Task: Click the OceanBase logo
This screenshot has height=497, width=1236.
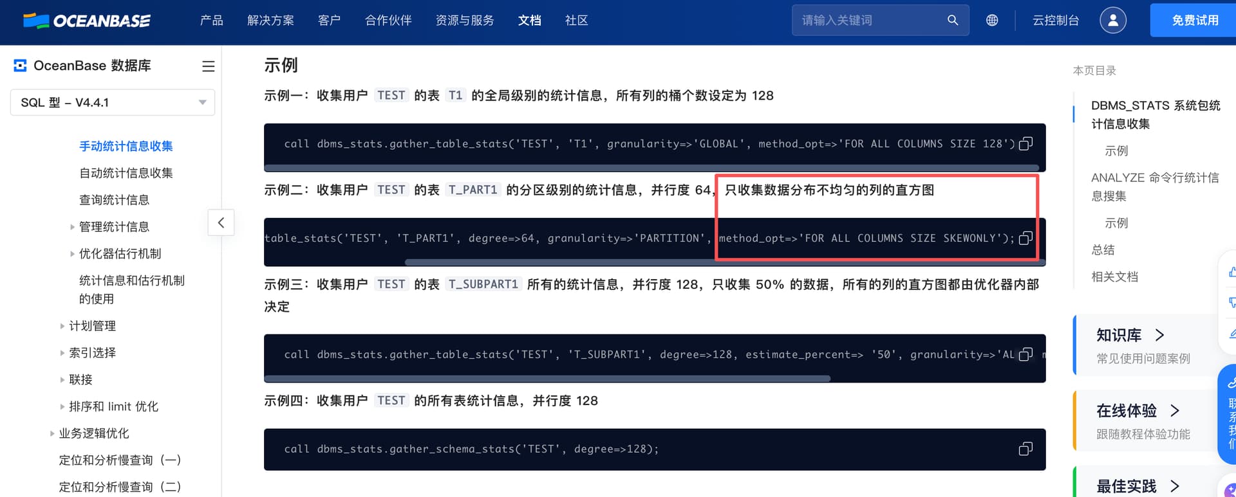Action: 87,21
